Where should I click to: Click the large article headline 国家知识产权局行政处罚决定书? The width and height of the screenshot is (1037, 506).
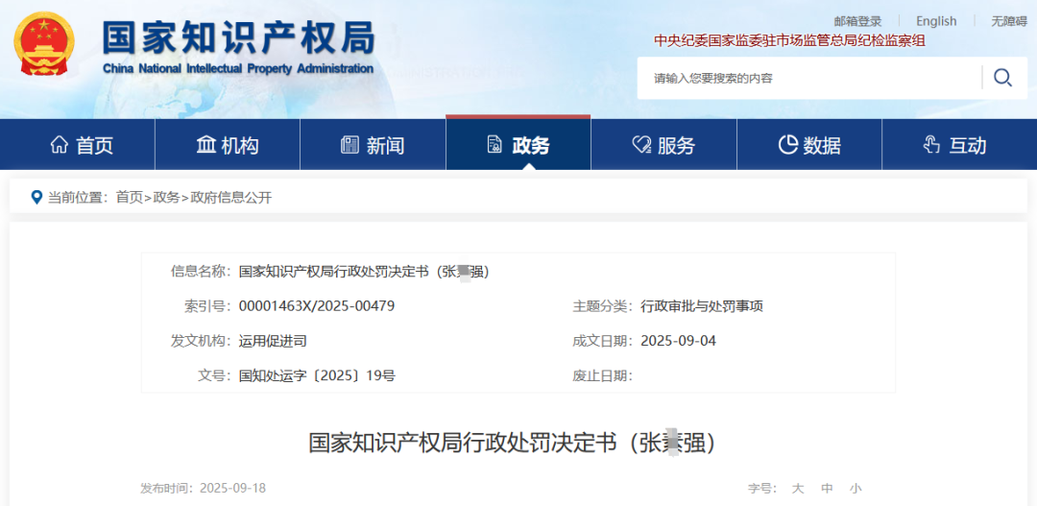(513, 443)
